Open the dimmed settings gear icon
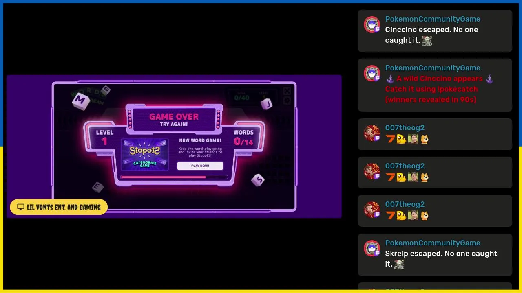Image resolution: width=522 pixels, height=293 pixels. (287, 101)
